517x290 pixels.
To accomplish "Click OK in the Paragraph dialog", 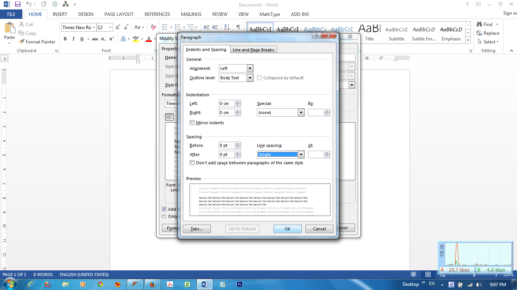I will tap(288, 229).
